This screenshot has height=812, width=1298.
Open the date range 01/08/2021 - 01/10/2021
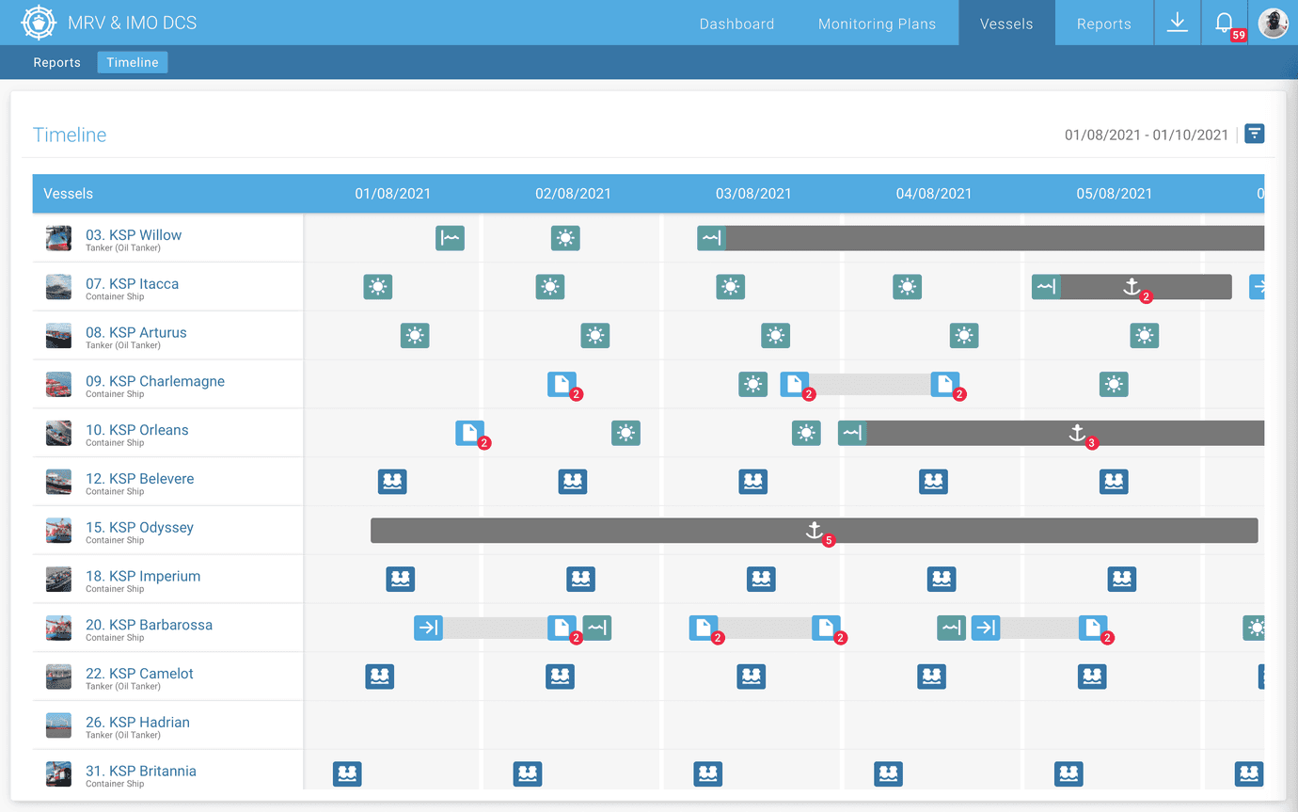tap(1146, 135)
